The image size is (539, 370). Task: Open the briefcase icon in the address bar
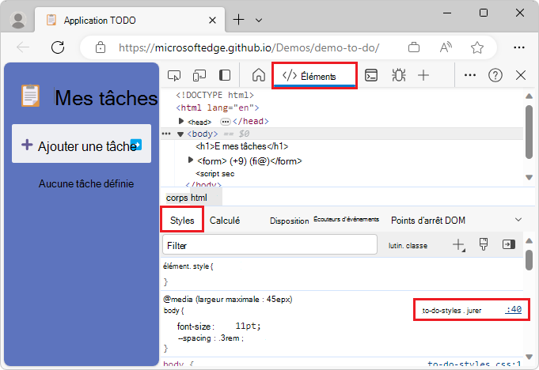(414, 47)
